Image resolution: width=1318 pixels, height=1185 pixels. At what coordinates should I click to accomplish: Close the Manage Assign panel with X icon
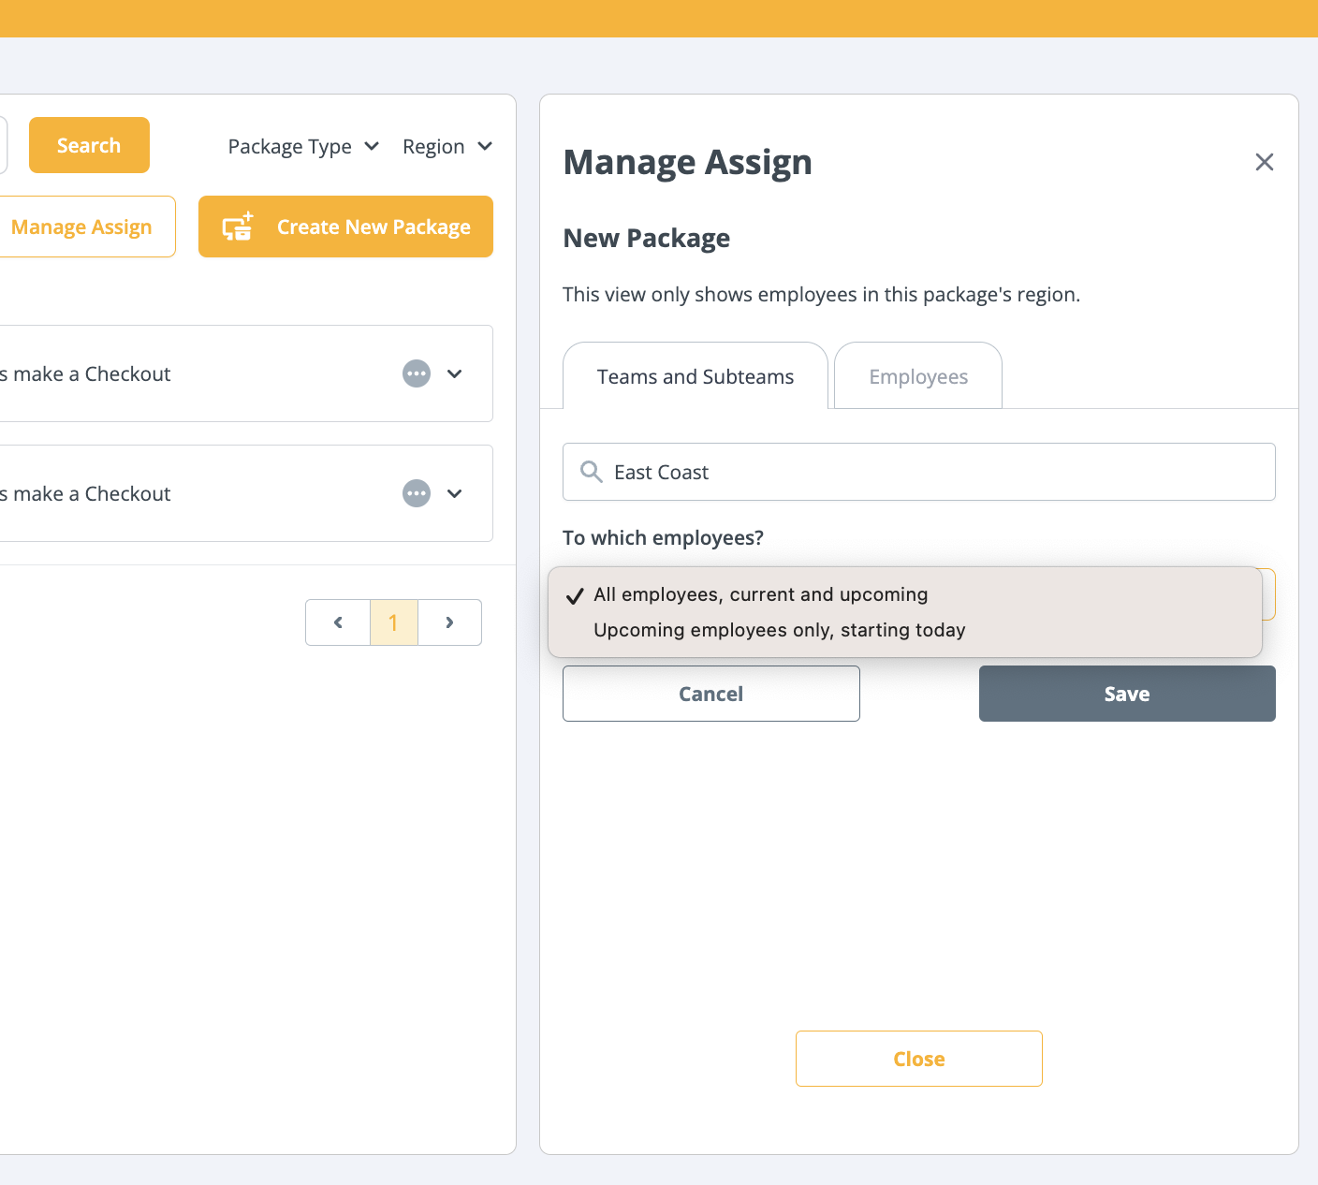pyautogui.click(x=1264, y=162)
